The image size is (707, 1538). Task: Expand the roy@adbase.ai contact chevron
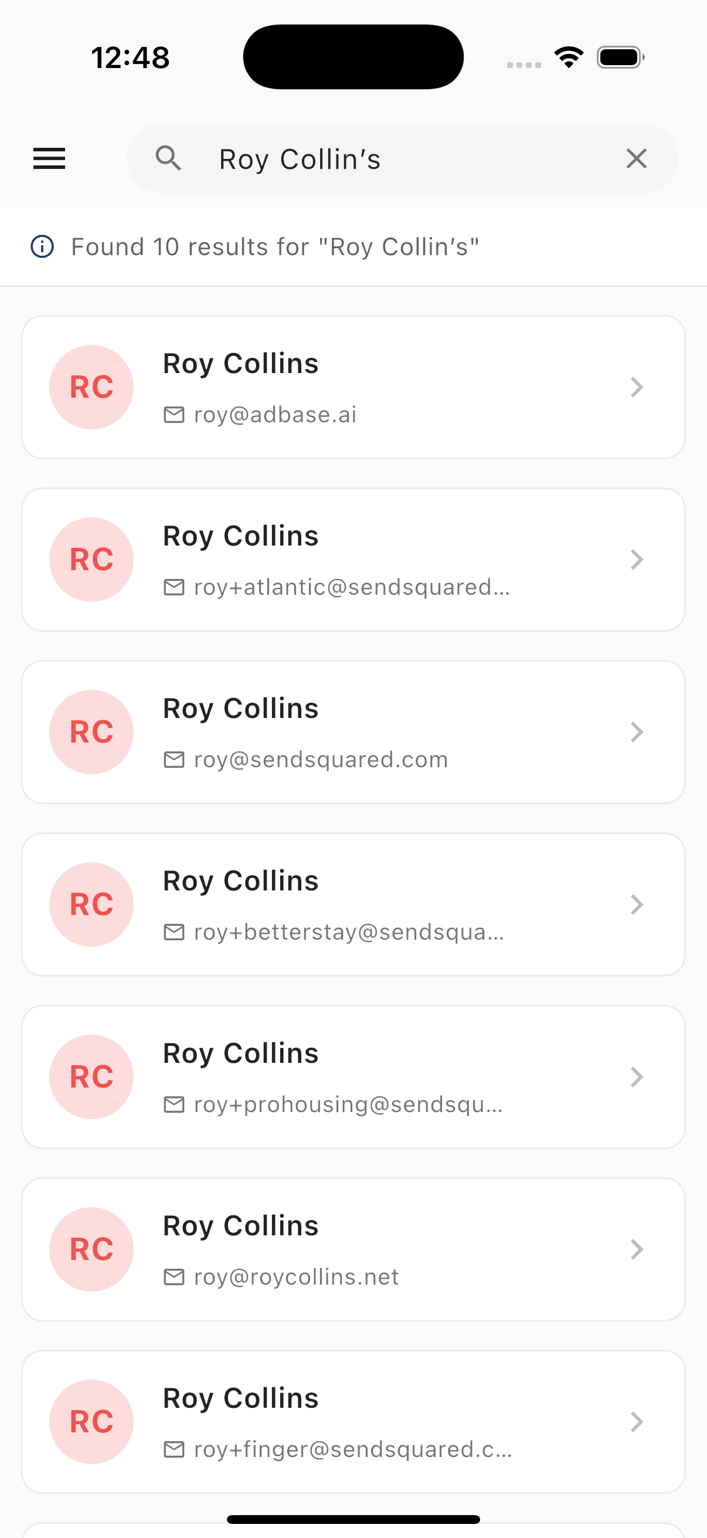click(x=637, y=387)
